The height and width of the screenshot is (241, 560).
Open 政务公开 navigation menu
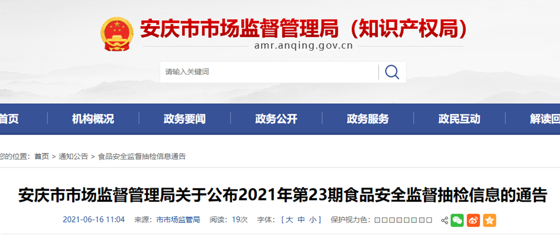click(276, 119)
